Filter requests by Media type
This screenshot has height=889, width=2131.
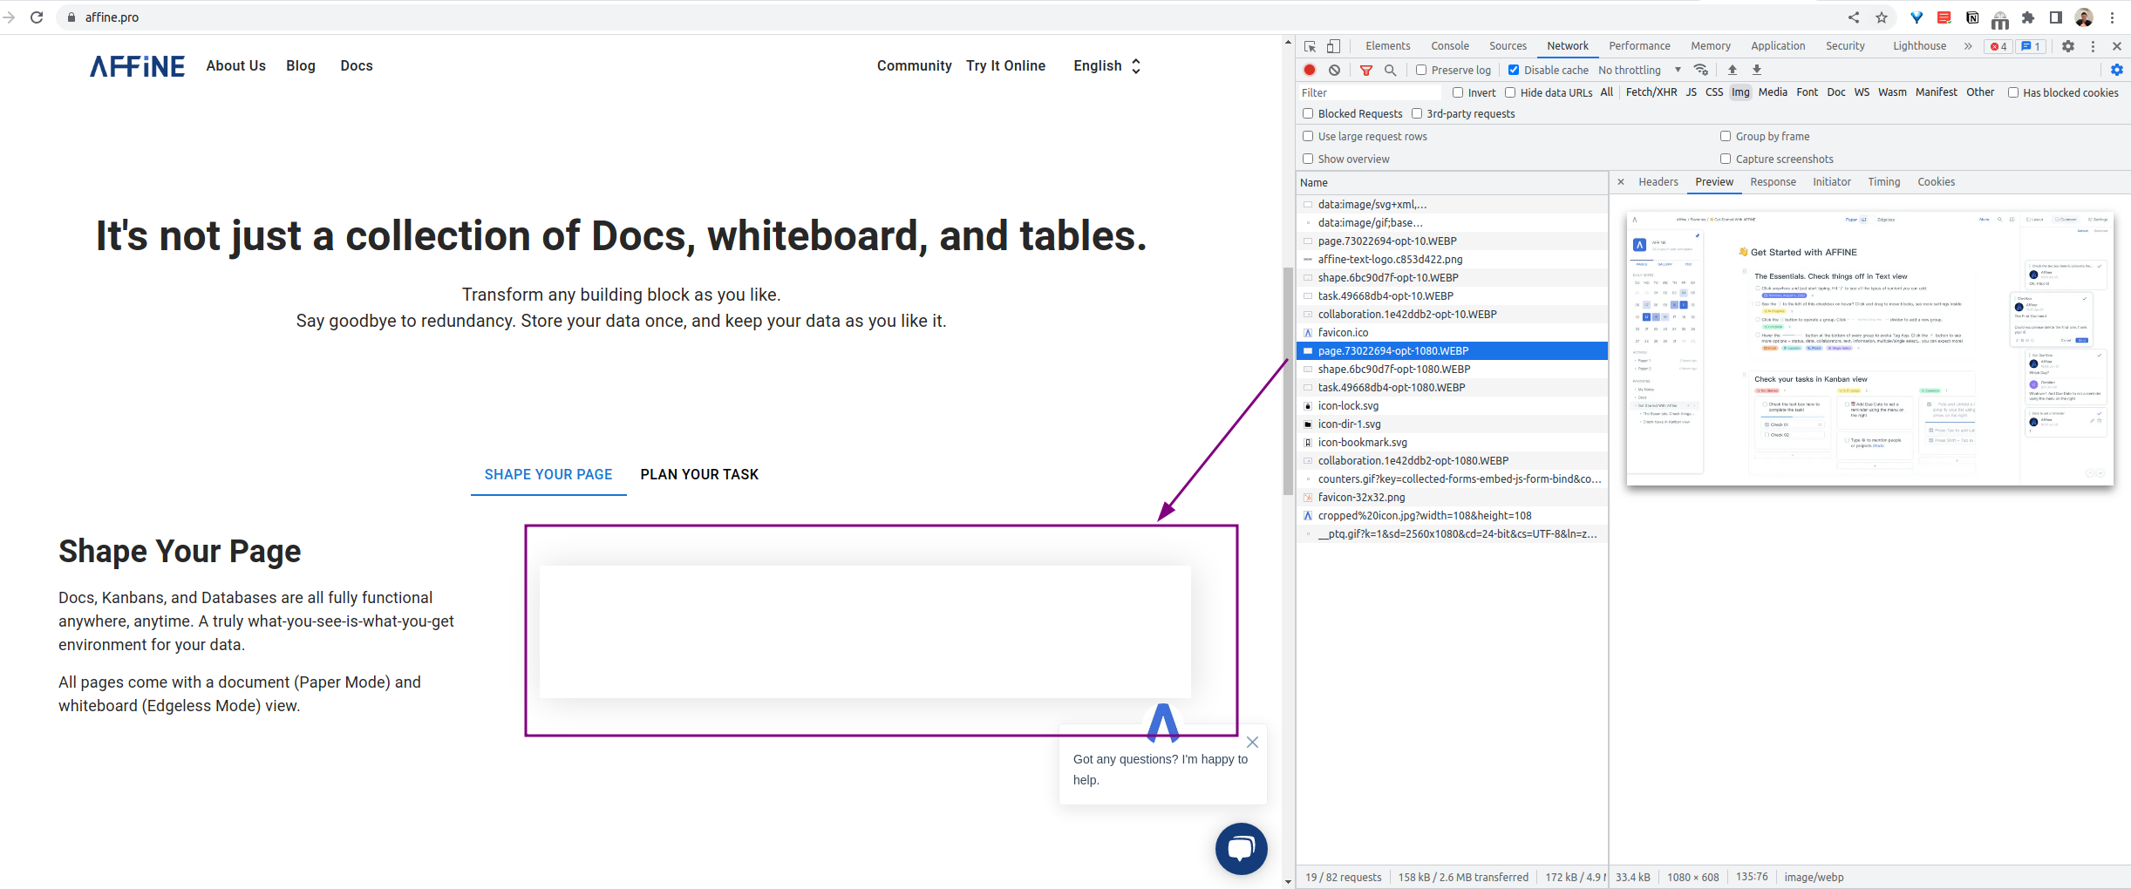(x=1773, y=92)
